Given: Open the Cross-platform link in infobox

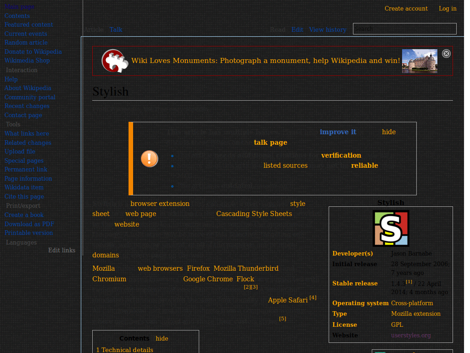Looking at the screenshot, I should (x=412, y=303).
